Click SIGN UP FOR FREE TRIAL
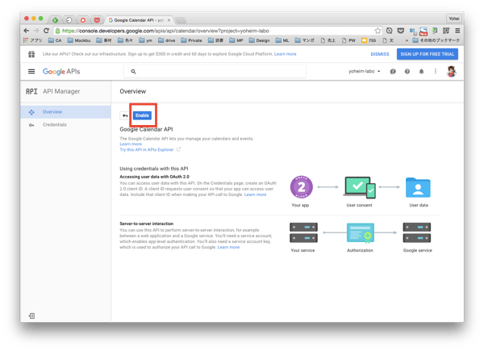Screen dimensions: 484x351 click(428, 54)
